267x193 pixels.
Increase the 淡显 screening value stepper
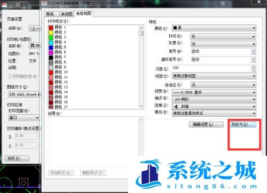pos(254,67)
